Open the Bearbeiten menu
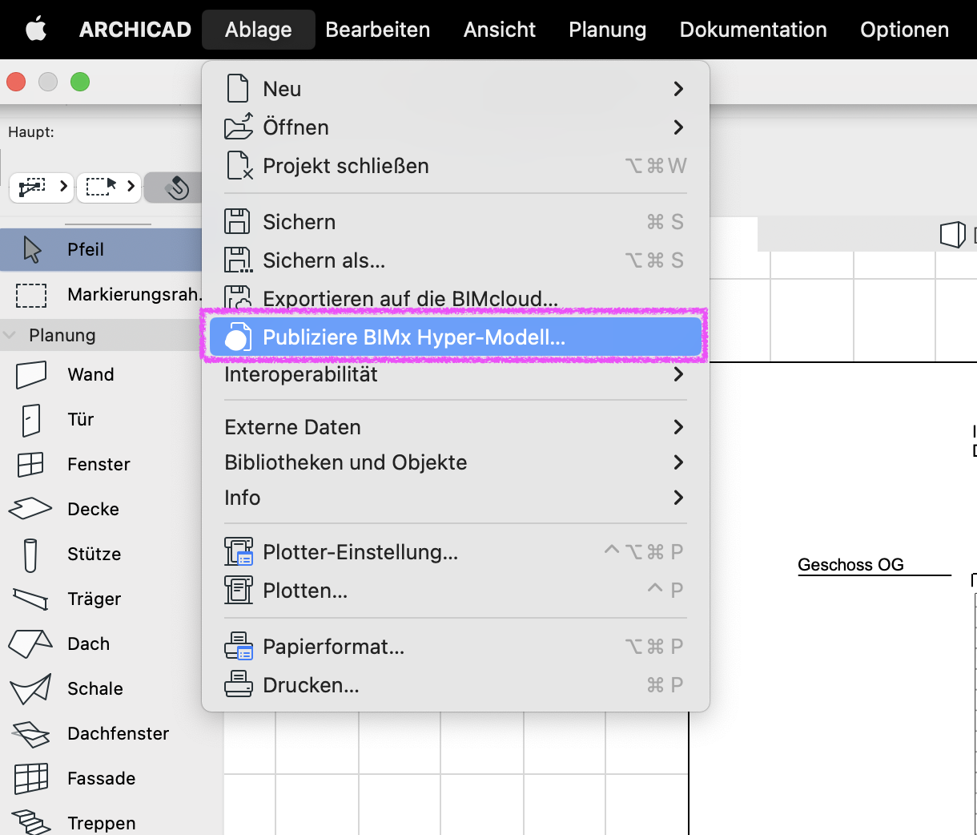Screen dimensions: 977x835 click(378, 30)
